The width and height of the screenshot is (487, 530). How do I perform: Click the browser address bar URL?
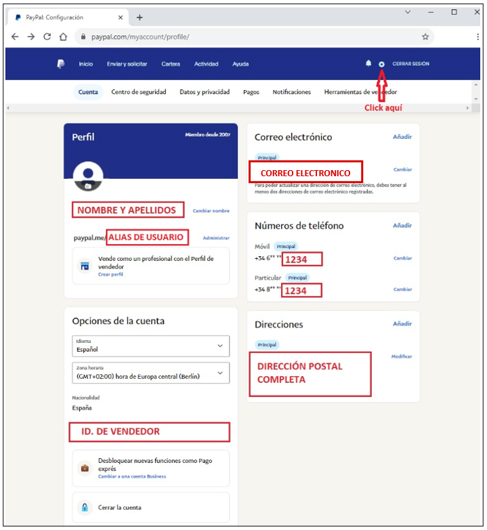(x=140, y=37)
